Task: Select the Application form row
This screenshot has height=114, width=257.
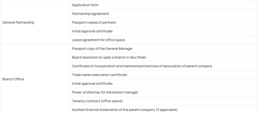Action: (163, 5)
